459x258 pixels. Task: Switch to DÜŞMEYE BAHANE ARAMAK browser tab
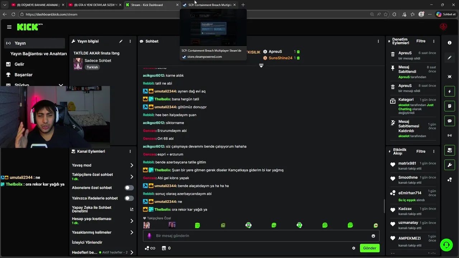[37, 5]
